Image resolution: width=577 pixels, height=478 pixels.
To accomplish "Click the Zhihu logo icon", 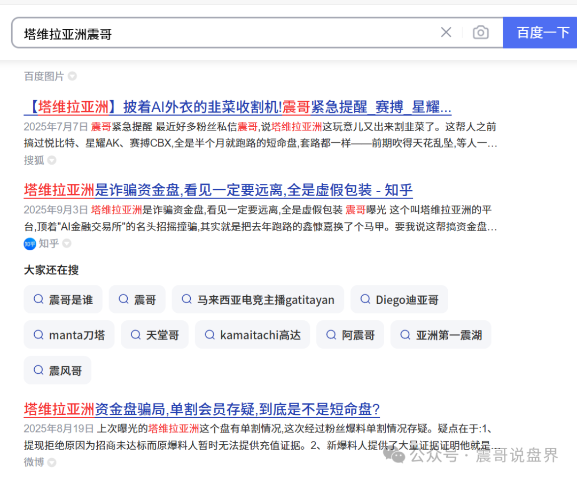I will click(30, 244).
